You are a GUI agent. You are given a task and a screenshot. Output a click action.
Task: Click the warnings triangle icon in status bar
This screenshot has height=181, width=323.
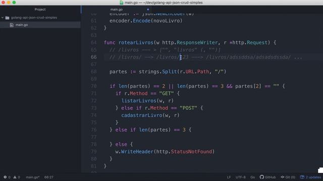click(x=15, y=177)
